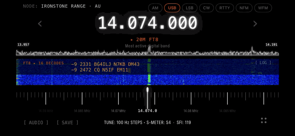The image size is (295, 136).
Task: Click the 14.08 MHz dial mark
Action: click(191, 111)
